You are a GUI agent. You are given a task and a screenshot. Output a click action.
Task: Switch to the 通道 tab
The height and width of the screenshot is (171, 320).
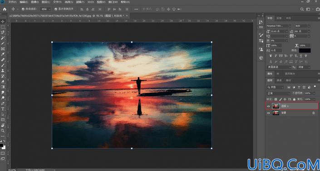[x=279, y=80]
